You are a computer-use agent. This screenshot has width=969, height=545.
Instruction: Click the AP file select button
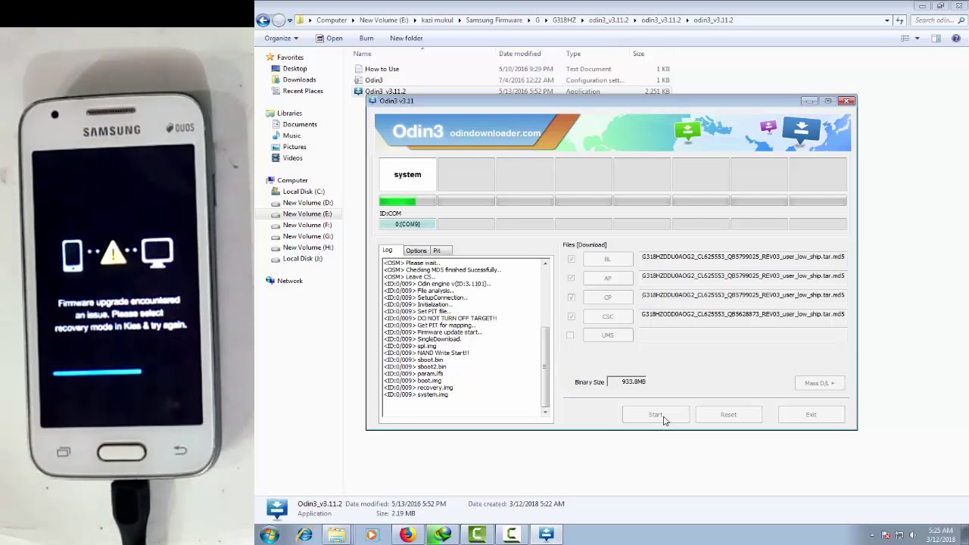[607, 278]
